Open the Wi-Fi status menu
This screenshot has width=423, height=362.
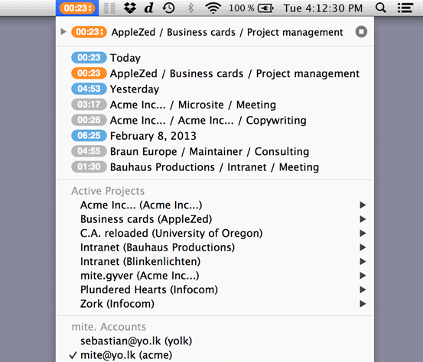[213, 8]
